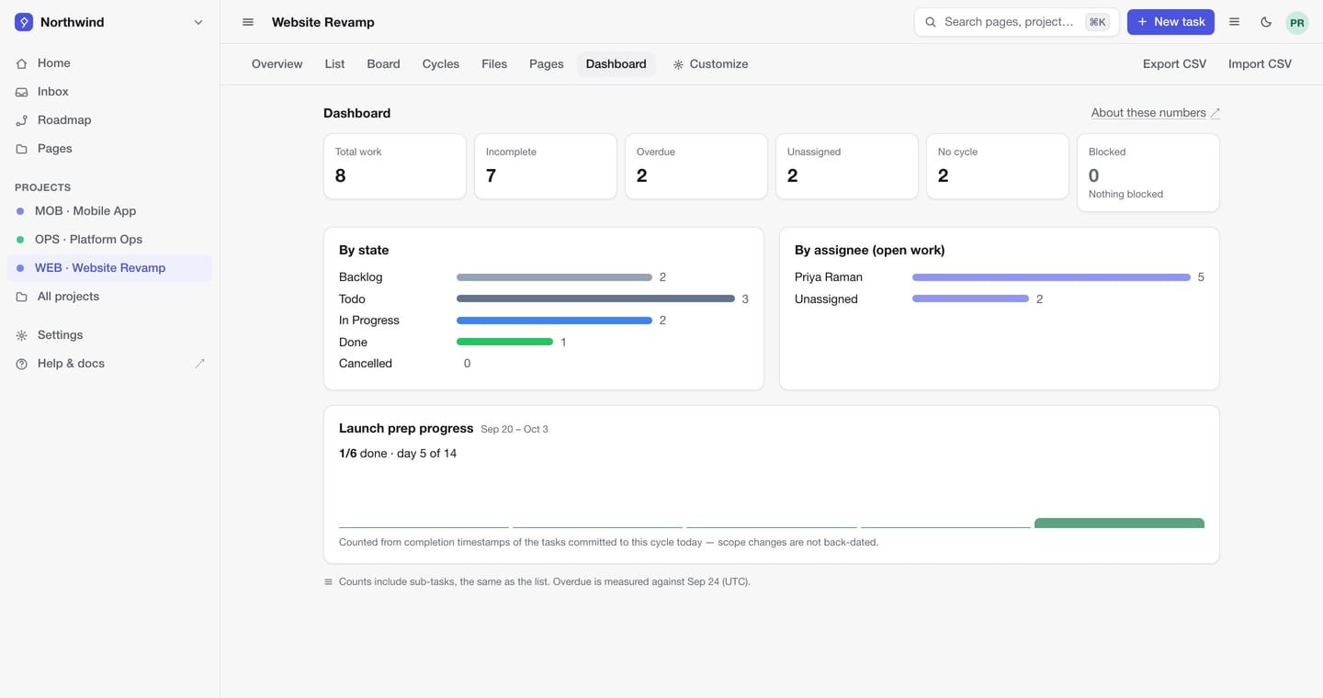The image size is (1323, 698).
Task: Open Customize view settings
Action: tap(710, 64)
